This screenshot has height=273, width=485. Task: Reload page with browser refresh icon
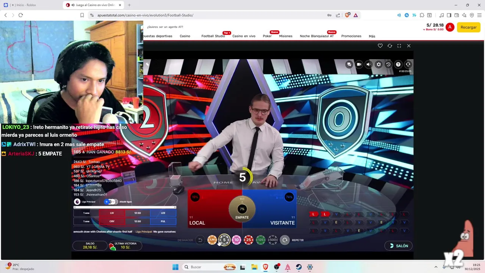pos(20,15)
